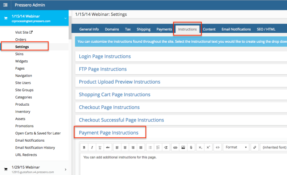Apply subscript formatting
The width and height of the screenshot is (287, 175).
(200, 147)
